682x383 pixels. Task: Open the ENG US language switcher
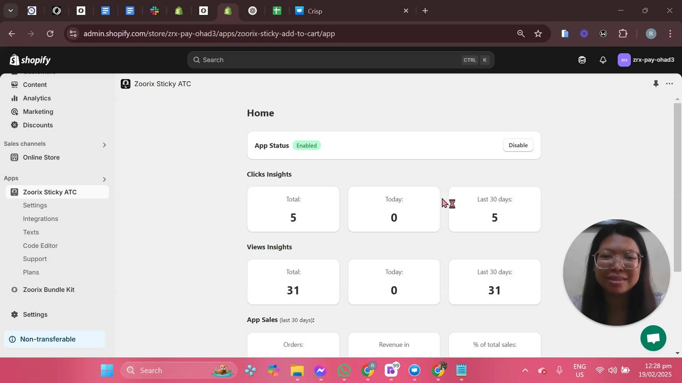579,370
